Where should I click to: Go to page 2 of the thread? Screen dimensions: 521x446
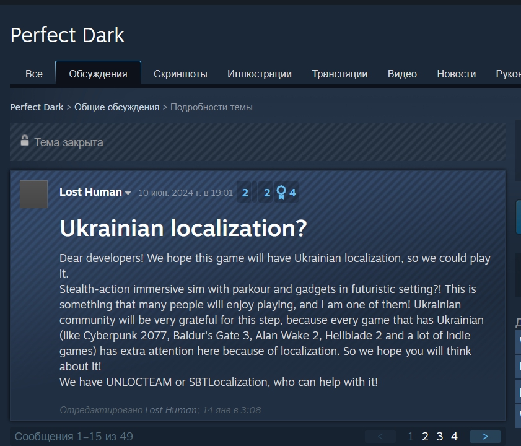coord(425,436)
